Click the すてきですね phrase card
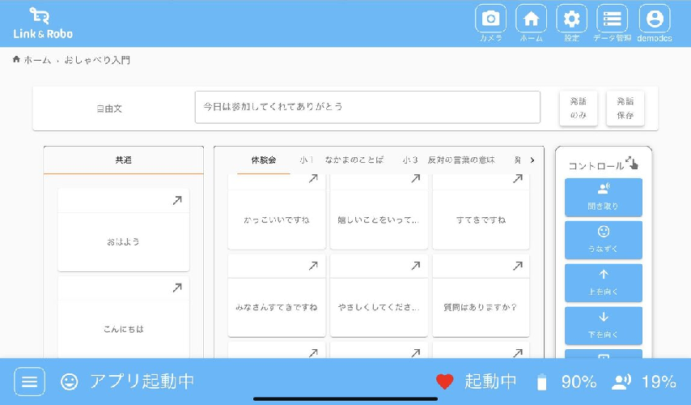Image resolution: width=691 pixels, height=405 pixels. click(x=481, y=211)
